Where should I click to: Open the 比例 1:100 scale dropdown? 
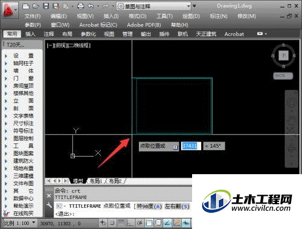click(19, 223)
